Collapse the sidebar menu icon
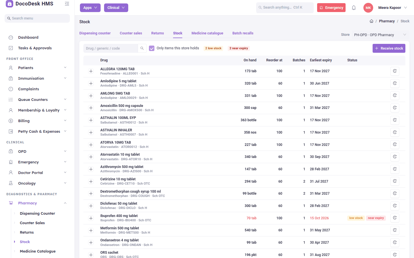The height and width of the screenshot is (258, 414). tap(67, 4)
